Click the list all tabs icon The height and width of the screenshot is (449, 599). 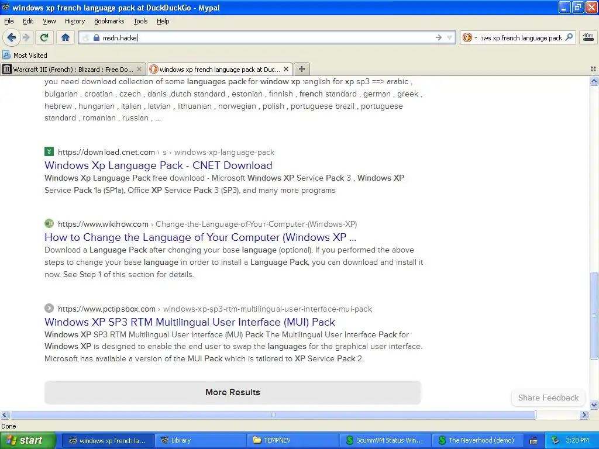(593, 69)
